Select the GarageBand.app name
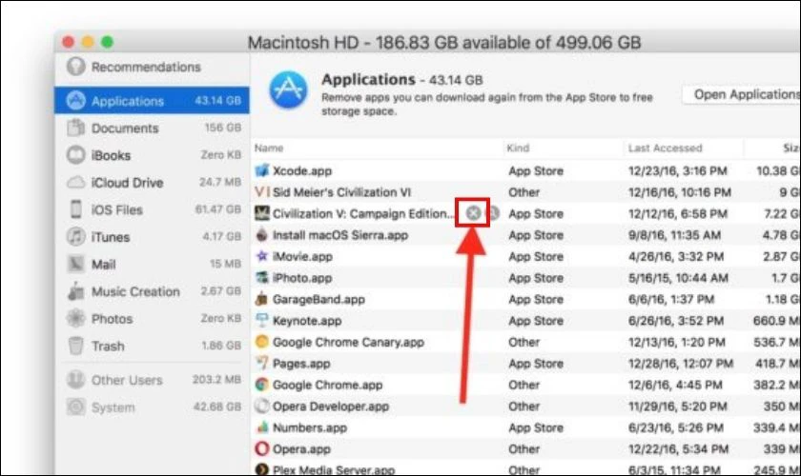 tap(318, 300)
